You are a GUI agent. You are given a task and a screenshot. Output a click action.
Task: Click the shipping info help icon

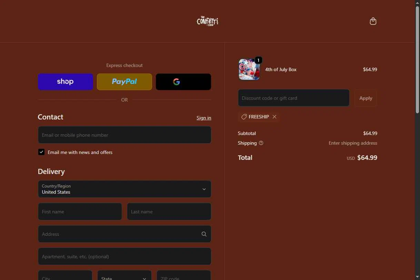(x=261, y=143)
